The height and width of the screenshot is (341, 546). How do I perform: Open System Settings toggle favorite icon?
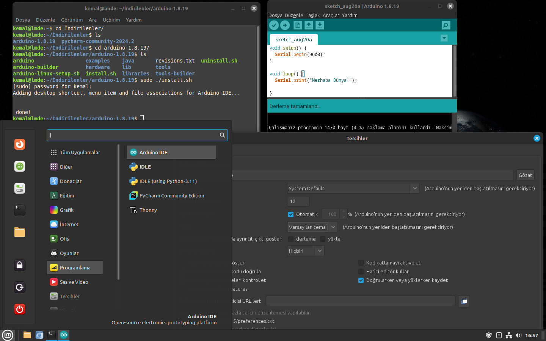point(20,188)
